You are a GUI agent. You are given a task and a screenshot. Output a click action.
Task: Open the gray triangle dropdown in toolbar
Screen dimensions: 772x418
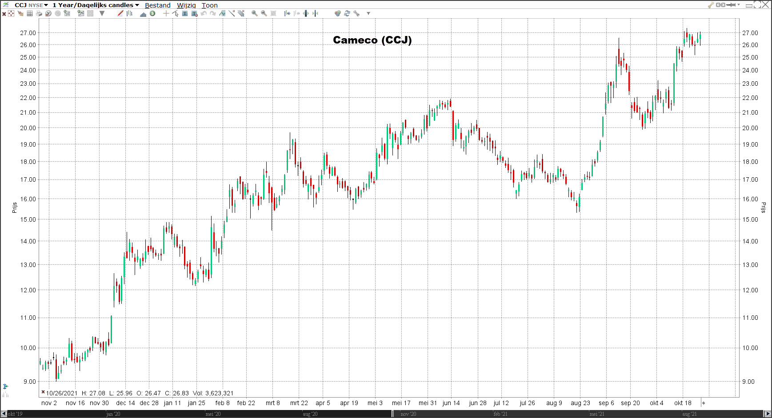click(102, 13)
